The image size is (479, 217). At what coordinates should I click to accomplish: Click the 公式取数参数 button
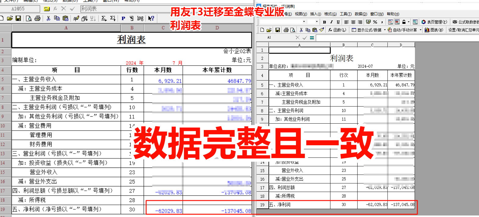[466, 22]
